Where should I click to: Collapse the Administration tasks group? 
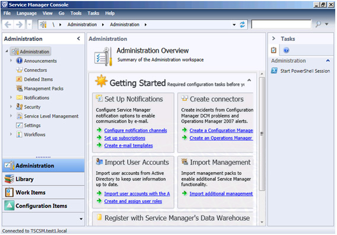click(328, 61)
